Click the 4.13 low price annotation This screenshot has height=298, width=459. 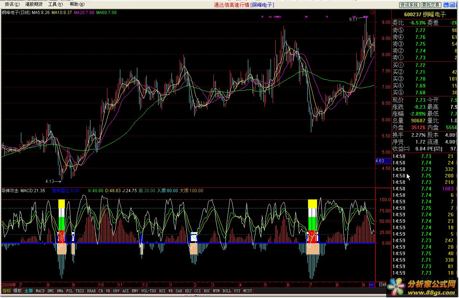50,181
